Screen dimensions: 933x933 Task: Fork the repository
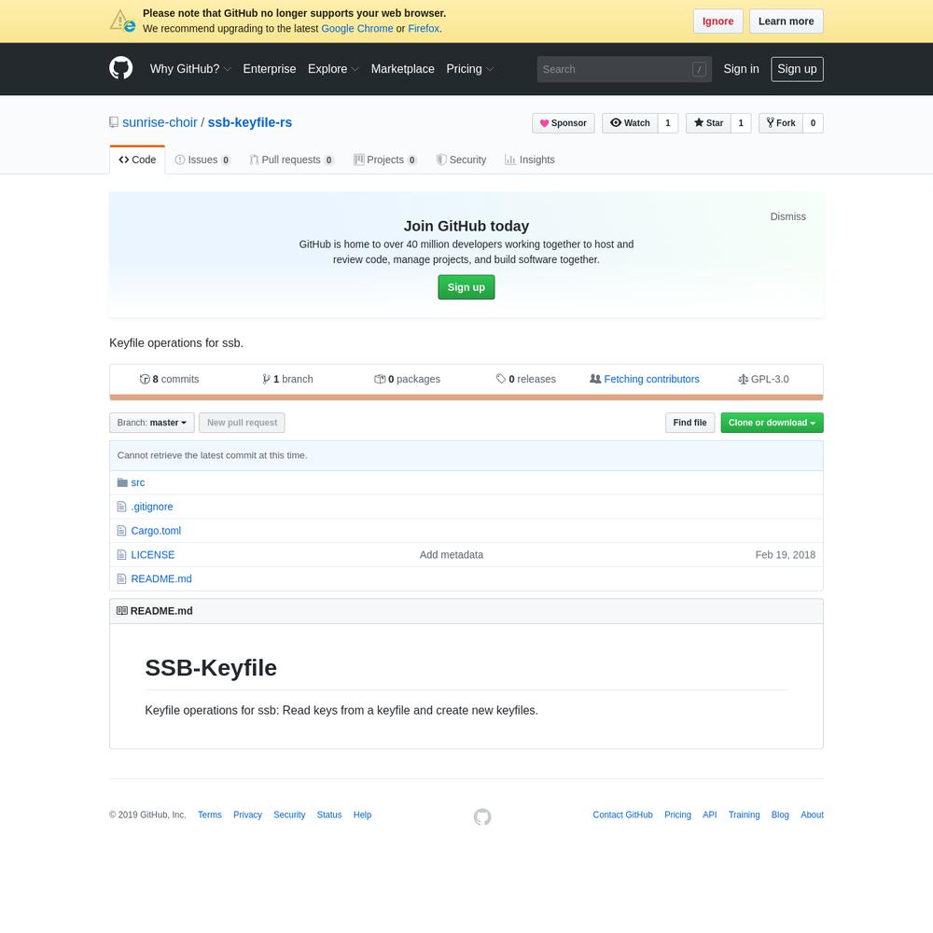tap(781, 123)
